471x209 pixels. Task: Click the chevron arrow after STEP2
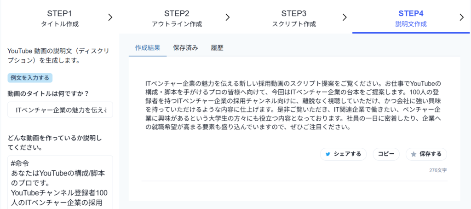(227, 17)
